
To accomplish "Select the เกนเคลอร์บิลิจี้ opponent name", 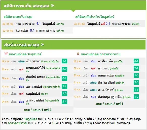I will tap(35, 68).
